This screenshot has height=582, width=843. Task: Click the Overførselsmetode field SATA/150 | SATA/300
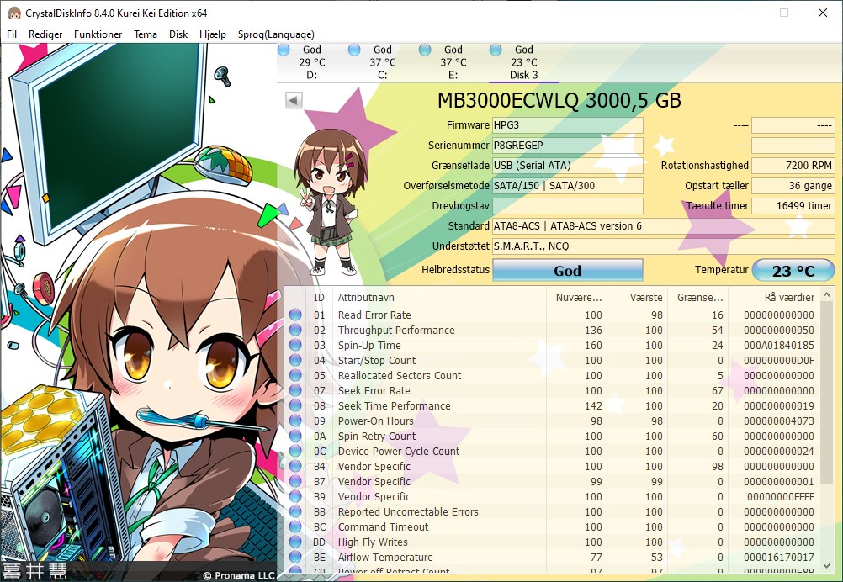pyautogui.click(x=568, y=185)
